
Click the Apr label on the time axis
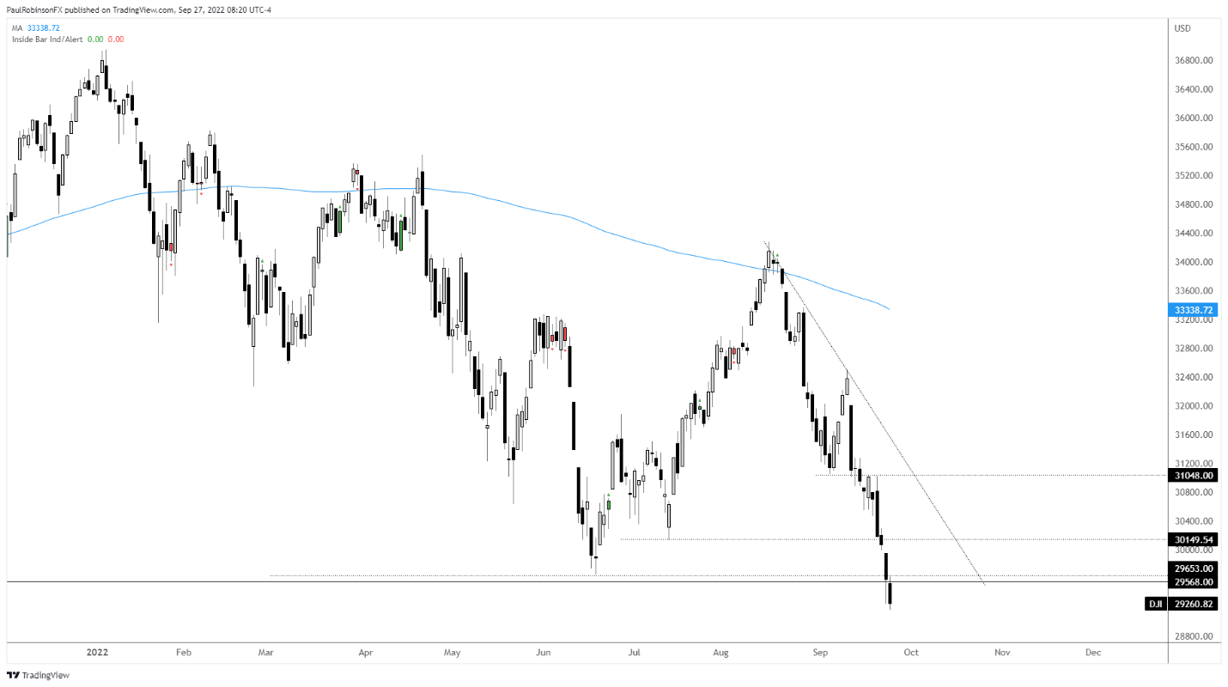pyautogui.click(x=365, y=653)
